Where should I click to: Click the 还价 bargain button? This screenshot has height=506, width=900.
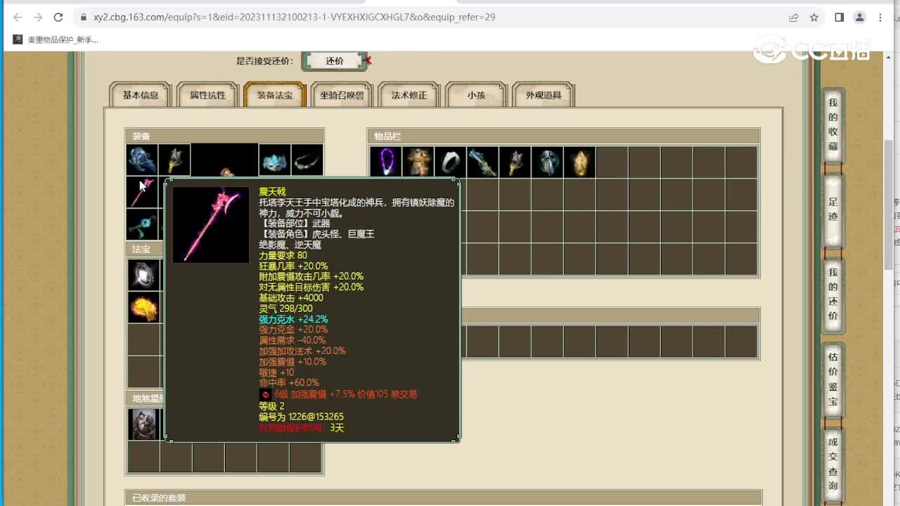click(335, 61)
